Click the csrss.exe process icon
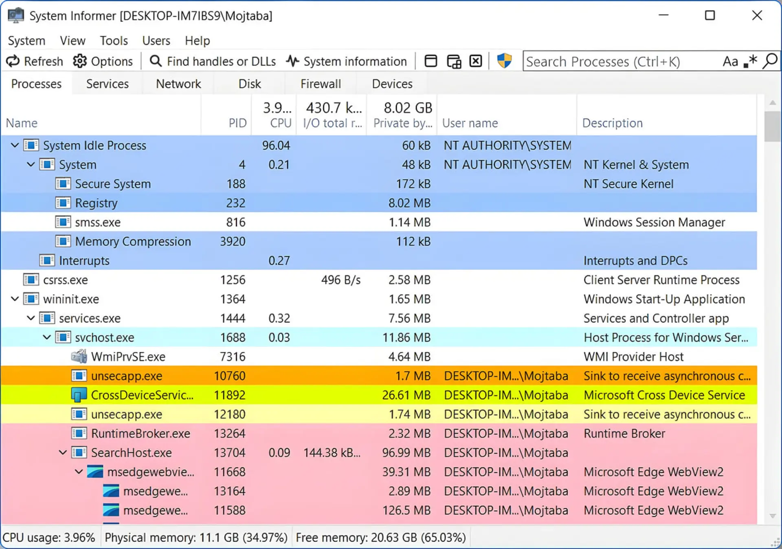Screen dimensions: 782x549 click(31, 280)
